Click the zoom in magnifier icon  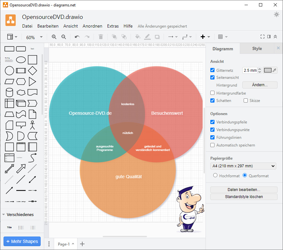click(54, 37)
